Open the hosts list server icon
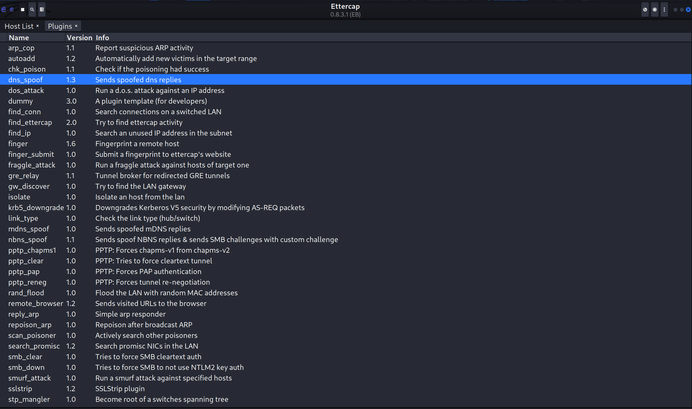This screenshot has height=409, width=692. 42,9
